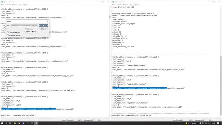Open Format menu in left Notepad
Screen dimensions: 222x125
coord(15,5)
